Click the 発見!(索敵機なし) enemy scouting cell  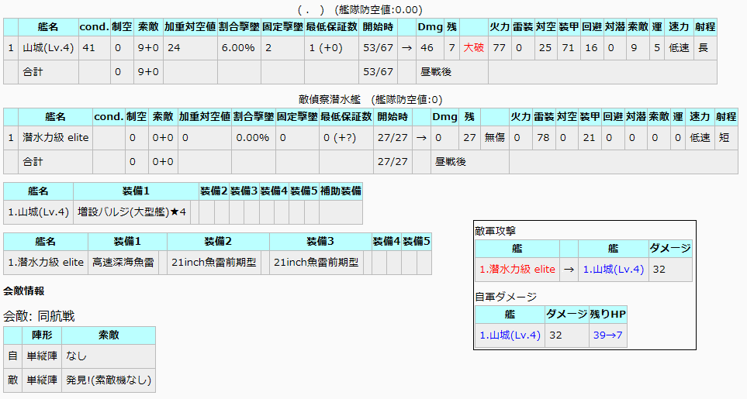point(109,380)
